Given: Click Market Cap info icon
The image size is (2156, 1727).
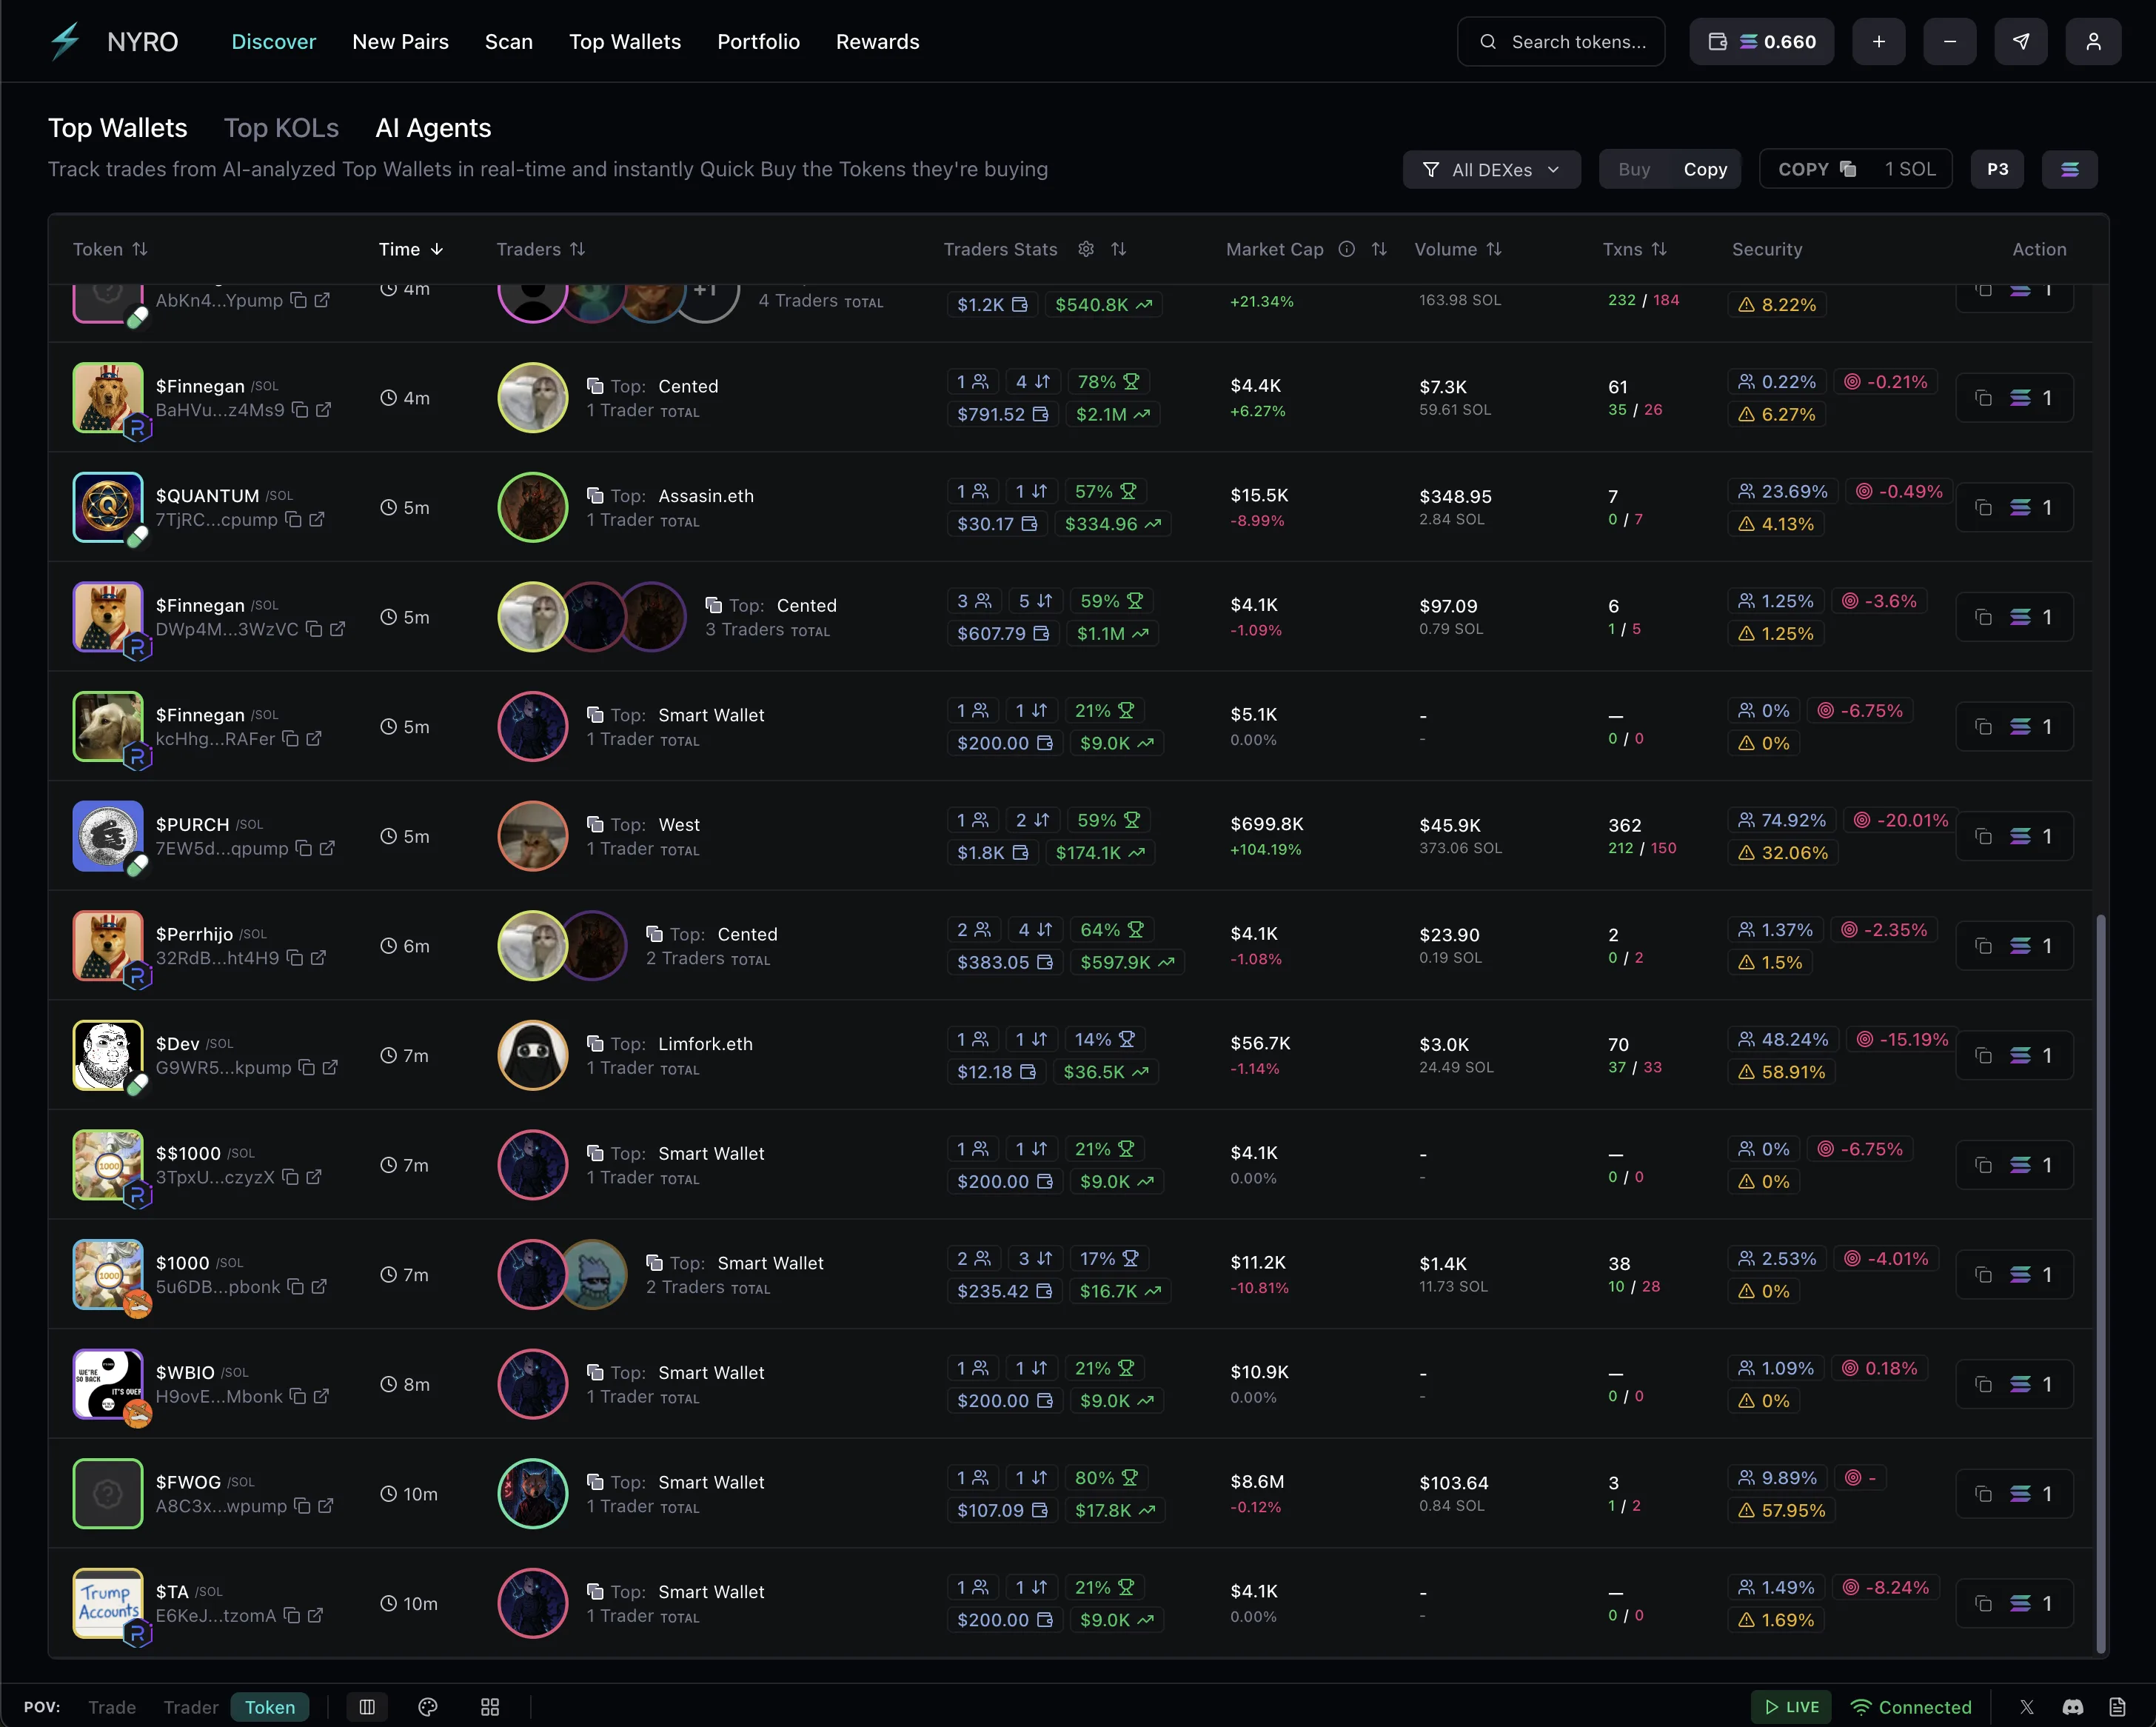Looking at the screenshot, I should (1346, 249).
